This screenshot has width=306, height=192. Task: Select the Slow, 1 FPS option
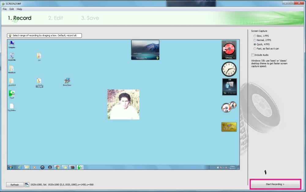(x=255, y=36)
